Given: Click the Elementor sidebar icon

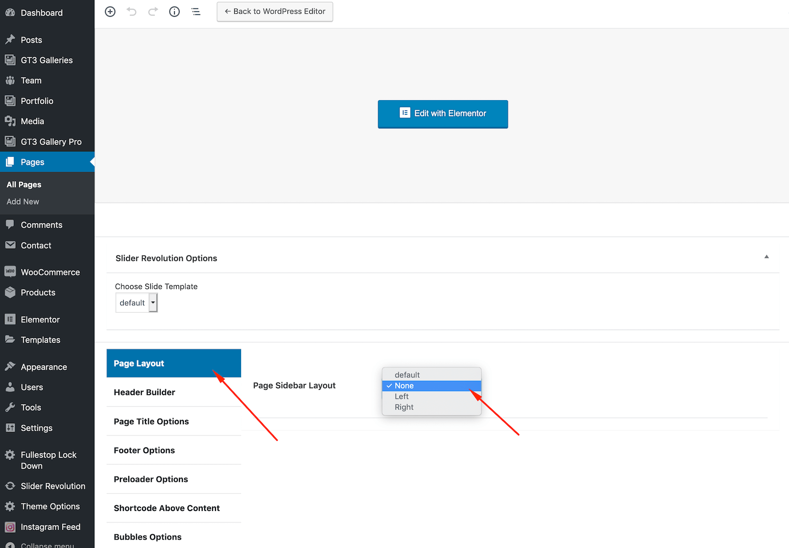Looking at the screenshot, I should pos(10,319).
